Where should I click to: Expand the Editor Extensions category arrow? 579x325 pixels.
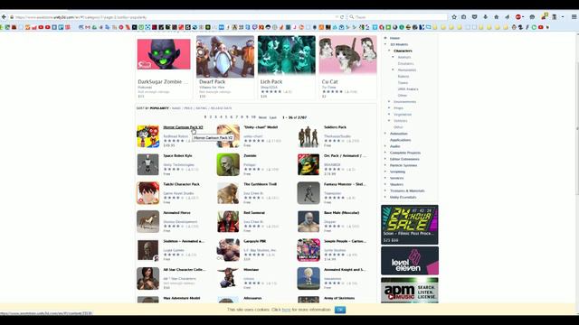click(385, 159)
